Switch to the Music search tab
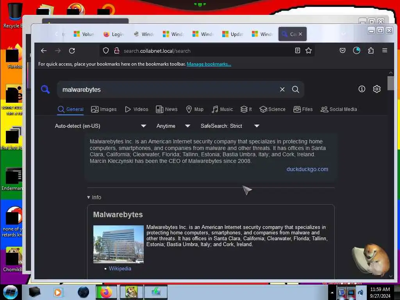 point(222,109)
